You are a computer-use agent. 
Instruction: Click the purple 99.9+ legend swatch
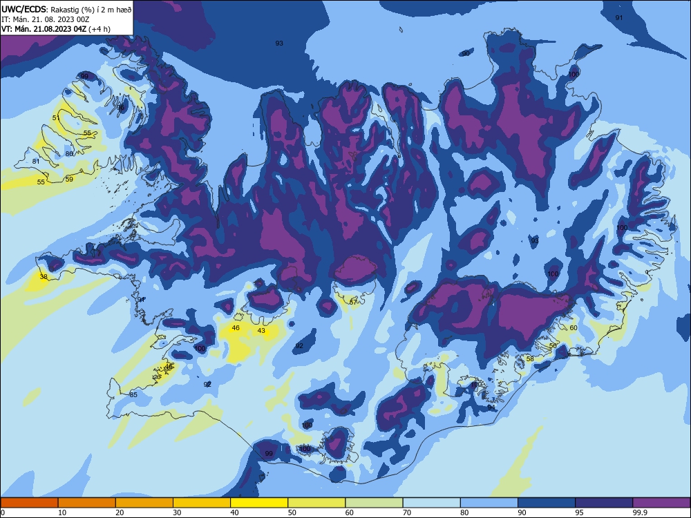click(661, 503)
